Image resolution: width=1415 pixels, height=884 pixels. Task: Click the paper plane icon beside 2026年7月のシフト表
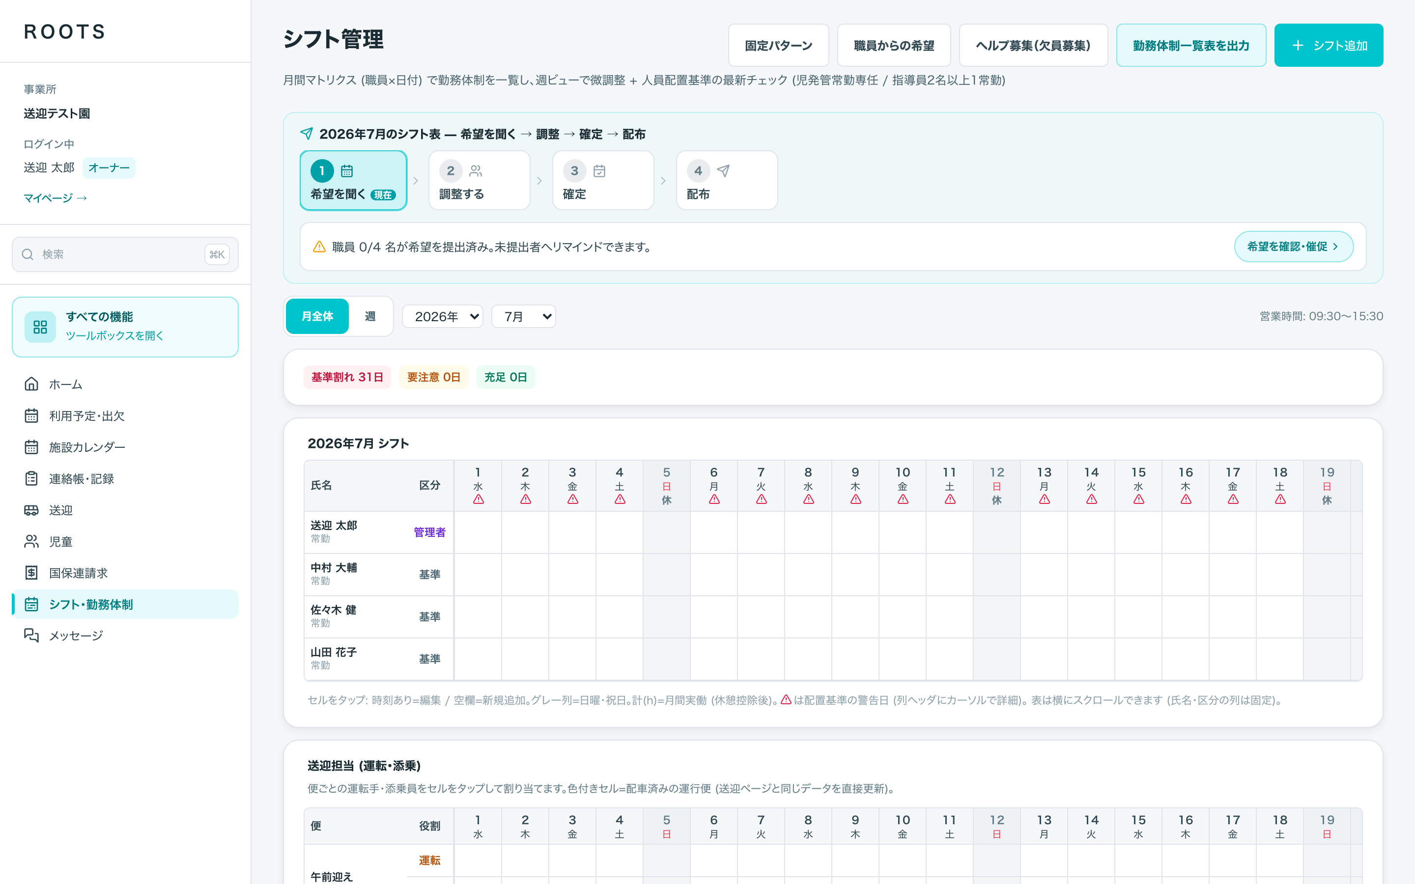307,134
